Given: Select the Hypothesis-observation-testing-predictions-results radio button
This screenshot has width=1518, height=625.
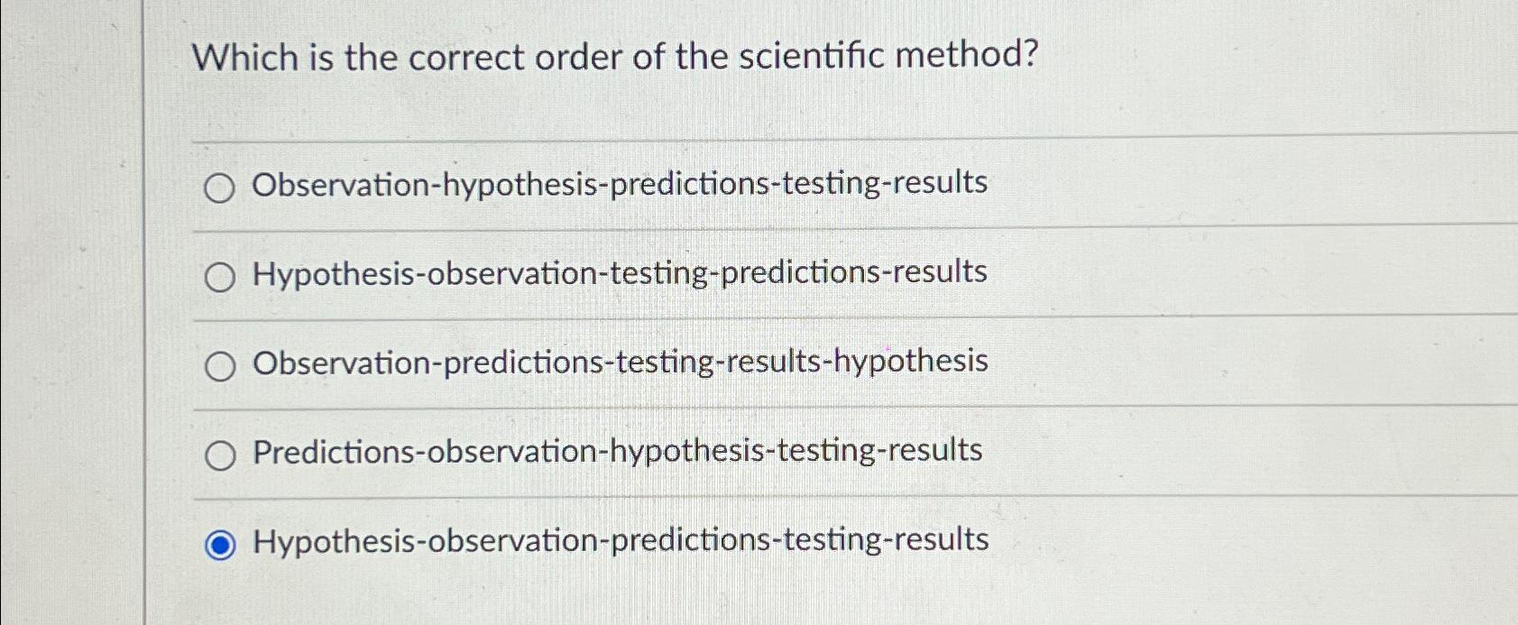Looking at the screenshot, I should click(x=219, y=277).
